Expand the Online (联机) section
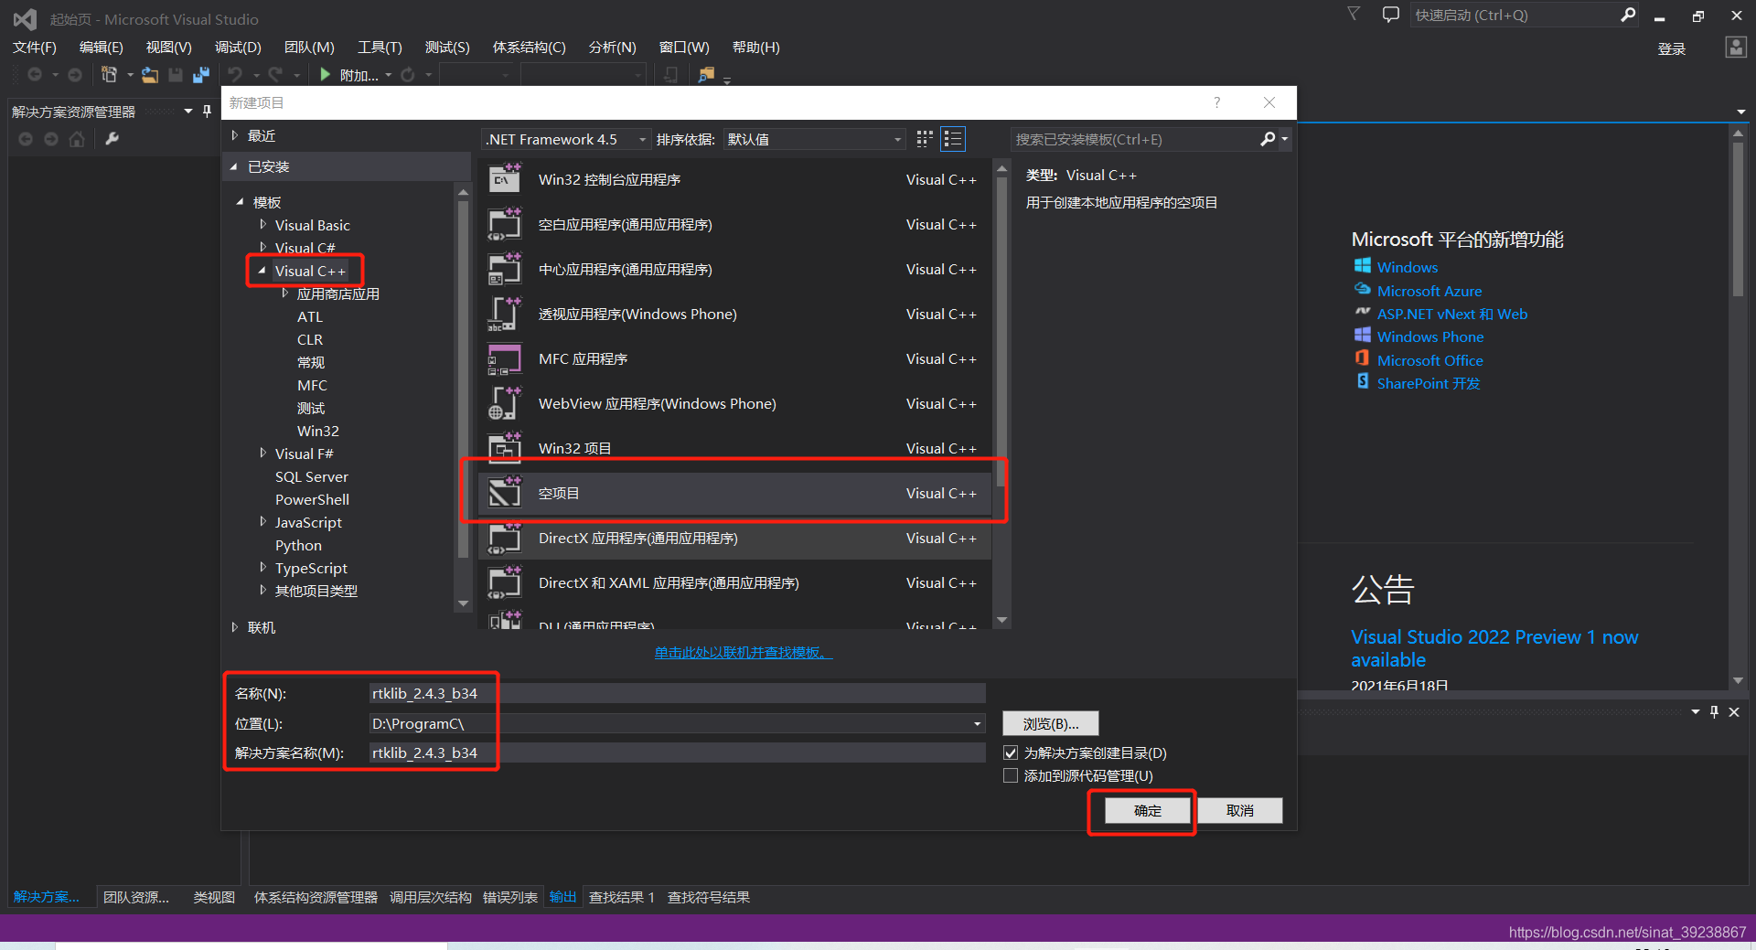 pos(235,627)
